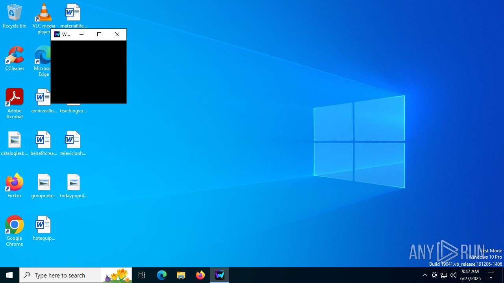Select the hotequip Word document

click(44, 228)
